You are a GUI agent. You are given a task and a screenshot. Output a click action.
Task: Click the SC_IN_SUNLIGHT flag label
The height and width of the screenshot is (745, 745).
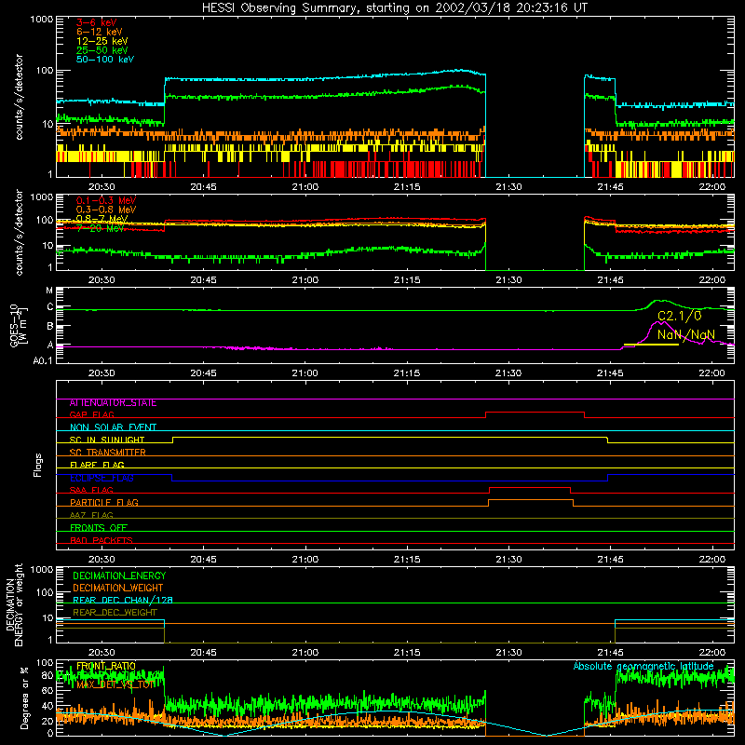click(x=107, y=440)
